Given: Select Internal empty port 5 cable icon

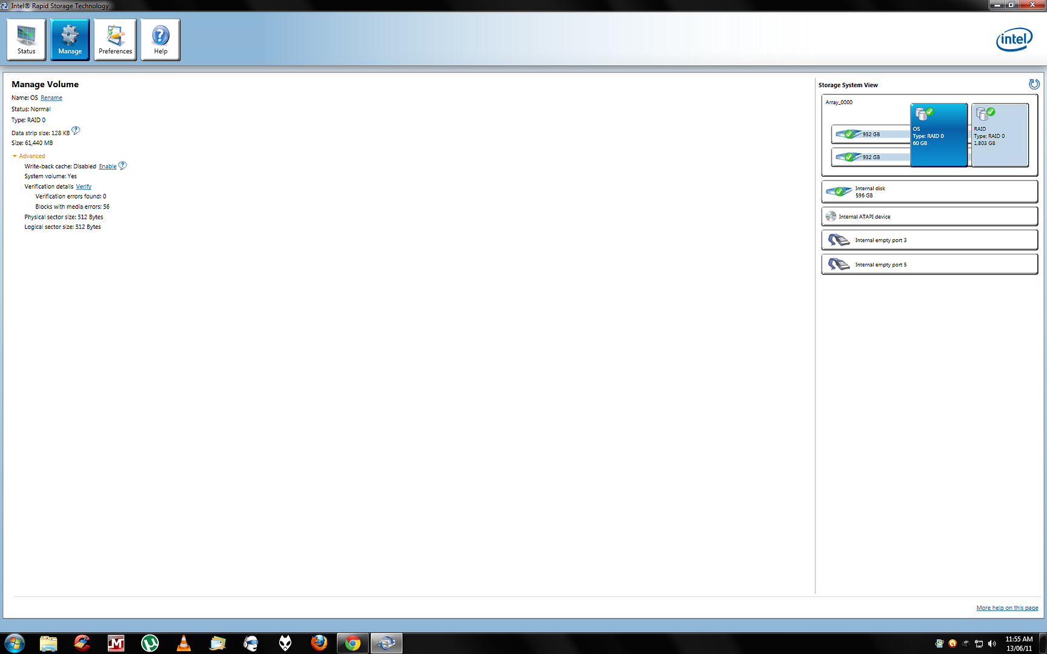Looking at the screenshot, I should tap(839, 264).
